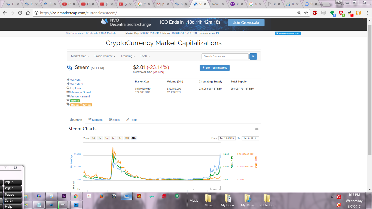The image size is (372, 209).
Task: Click the orange cast icon in toolbar
Action: pos(358,13)
